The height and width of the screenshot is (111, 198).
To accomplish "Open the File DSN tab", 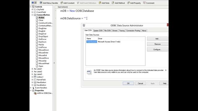I will coord(107,31).
